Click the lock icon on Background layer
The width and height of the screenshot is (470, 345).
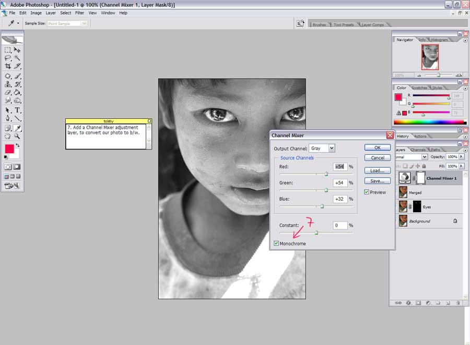(455, 221)
